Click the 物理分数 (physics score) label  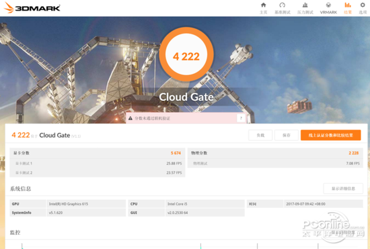point(199,153)
